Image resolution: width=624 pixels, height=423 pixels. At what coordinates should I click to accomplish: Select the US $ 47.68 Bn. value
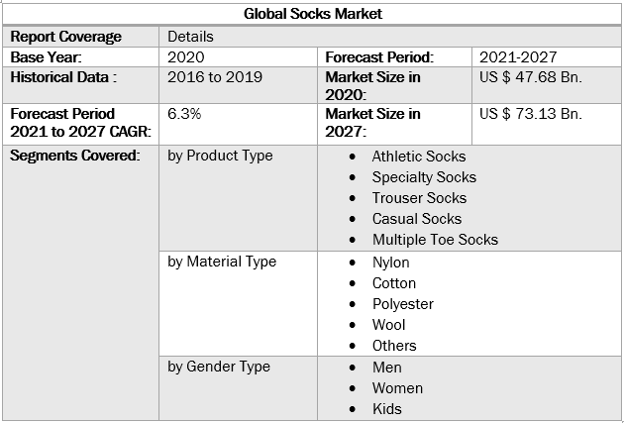pos(530,76)
